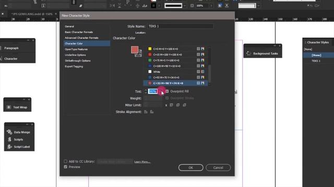Select the yellow C=0 M=0 Y=100 swatch

coord(176,49)
